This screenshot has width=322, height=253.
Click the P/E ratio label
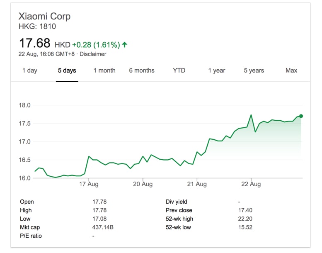coord(31,236)
